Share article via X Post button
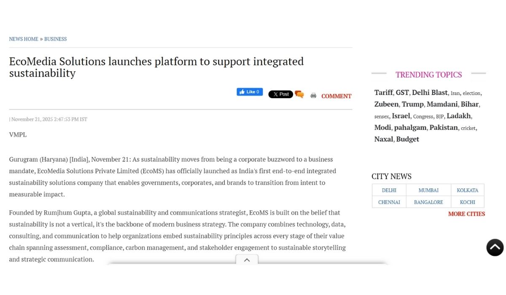Viewport: 506px width, 295px height. click(x=280, y=94)
